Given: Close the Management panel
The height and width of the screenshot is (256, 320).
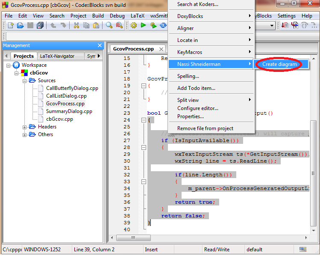Looking at the screenshot, I should point(100,45).
